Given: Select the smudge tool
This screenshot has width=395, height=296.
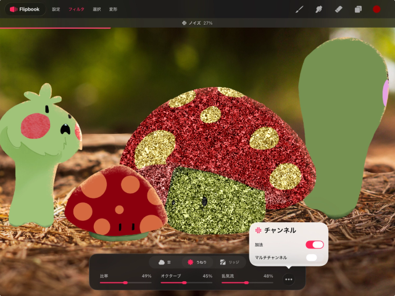Looking at the screenshot, I should (319, 9).
